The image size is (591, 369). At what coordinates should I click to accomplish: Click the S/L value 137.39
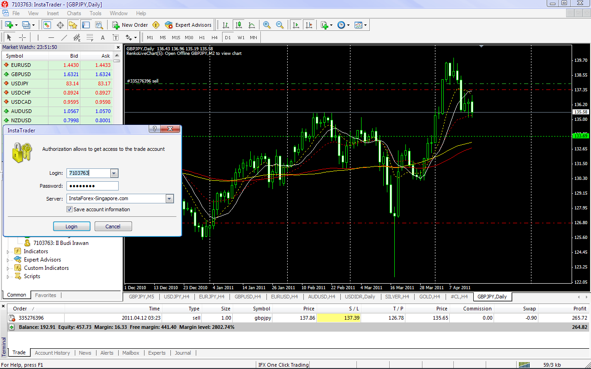tap(339, 318)
